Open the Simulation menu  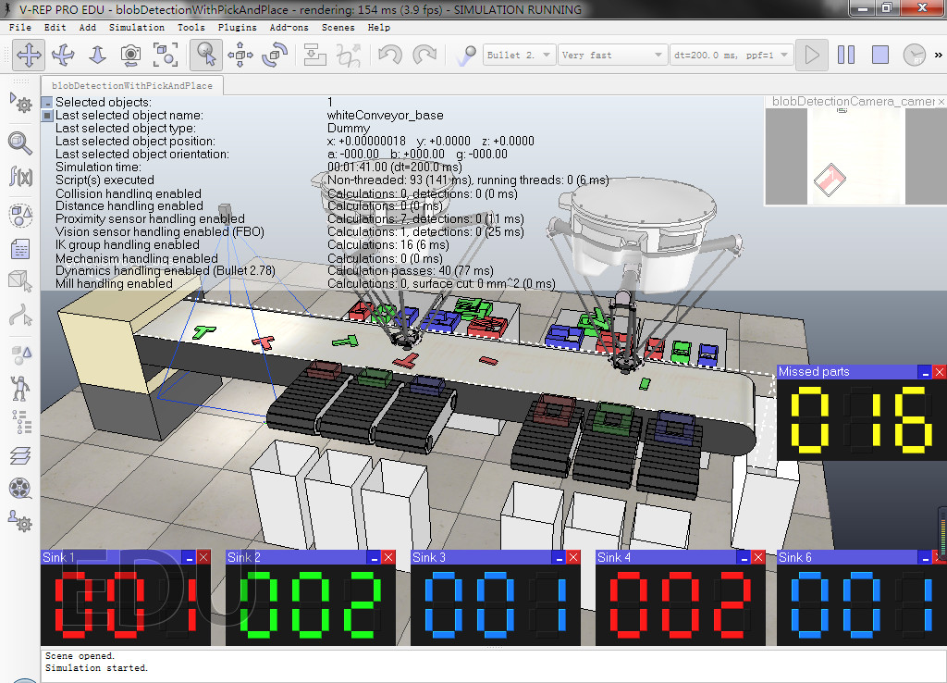137,27
